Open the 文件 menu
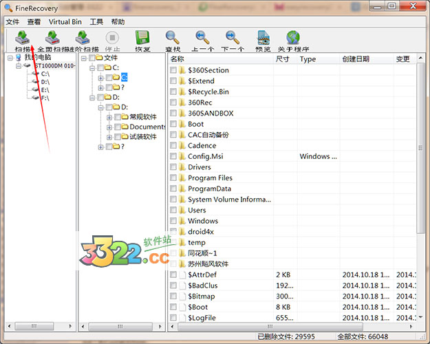The image size is (430, 344). point(12,21)
